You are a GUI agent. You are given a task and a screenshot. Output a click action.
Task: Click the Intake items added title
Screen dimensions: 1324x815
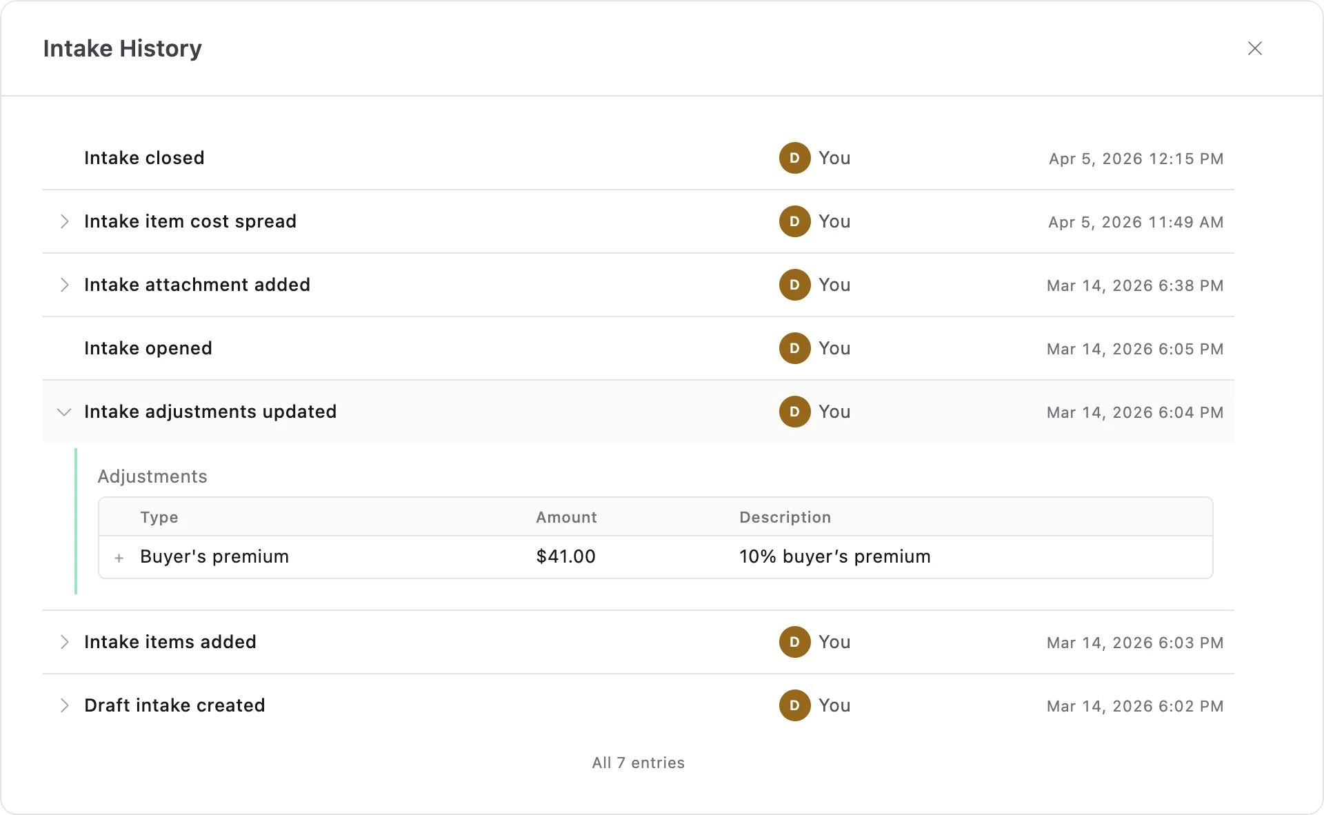tap(170, 642)
